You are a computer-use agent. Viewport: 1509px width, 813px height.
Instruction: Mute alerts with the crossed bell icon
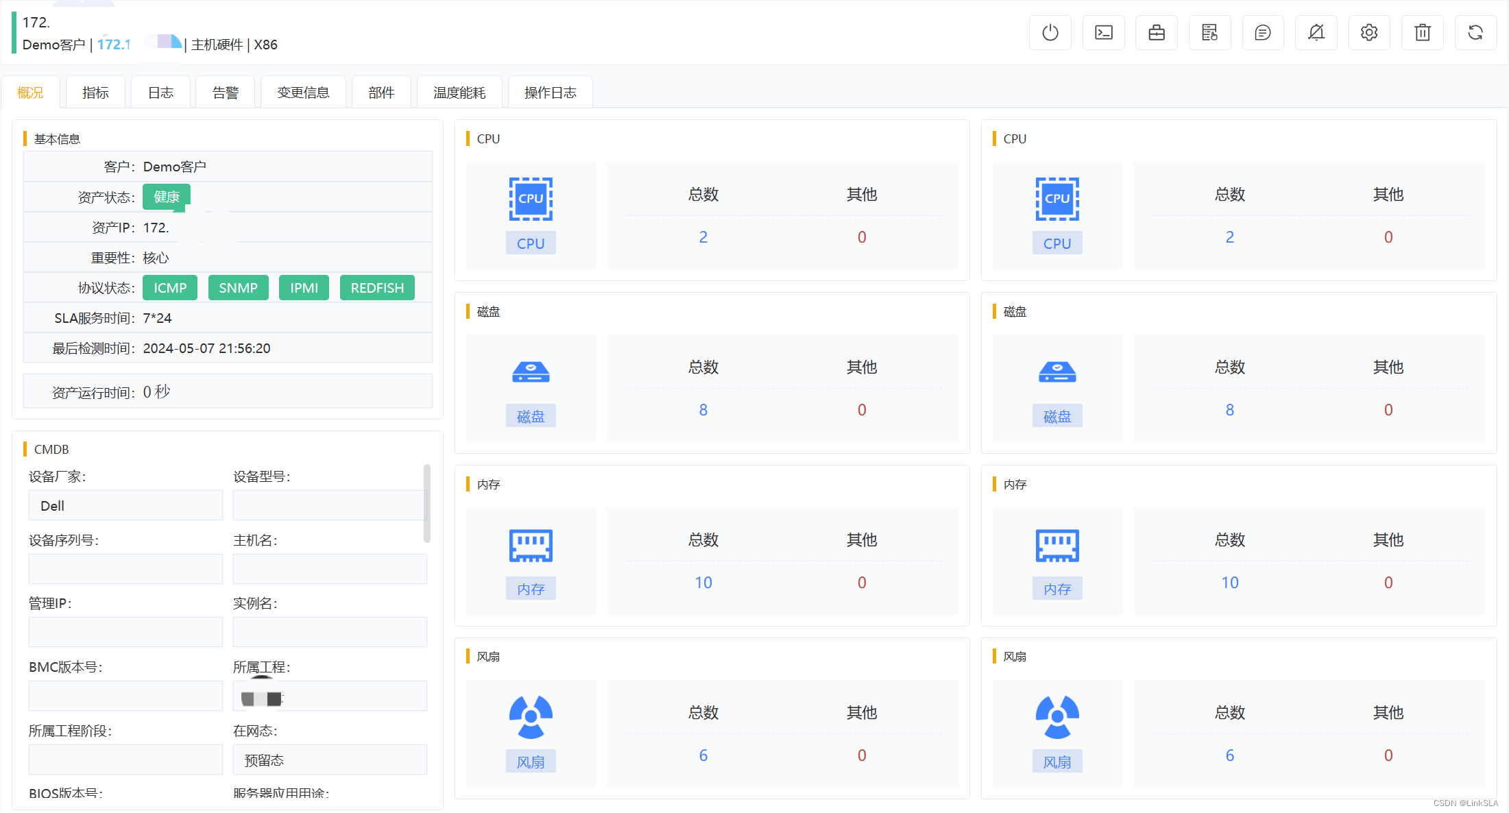coord(1316,32)
